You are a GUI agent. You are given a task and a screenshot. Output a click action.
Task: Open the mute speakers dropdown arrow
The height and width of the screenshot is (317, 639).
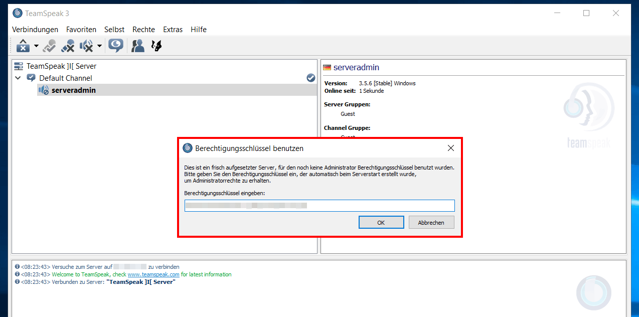(x=99, y=47)
